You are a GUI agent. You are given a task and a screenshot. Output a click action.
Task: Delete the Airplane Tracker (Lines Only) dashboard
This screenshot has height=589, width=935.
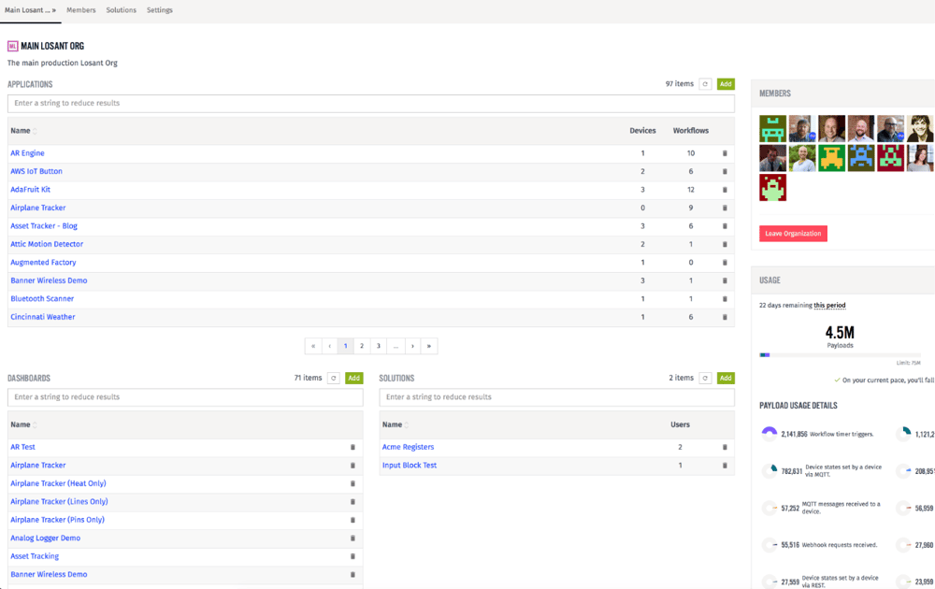tap(353, 502)
